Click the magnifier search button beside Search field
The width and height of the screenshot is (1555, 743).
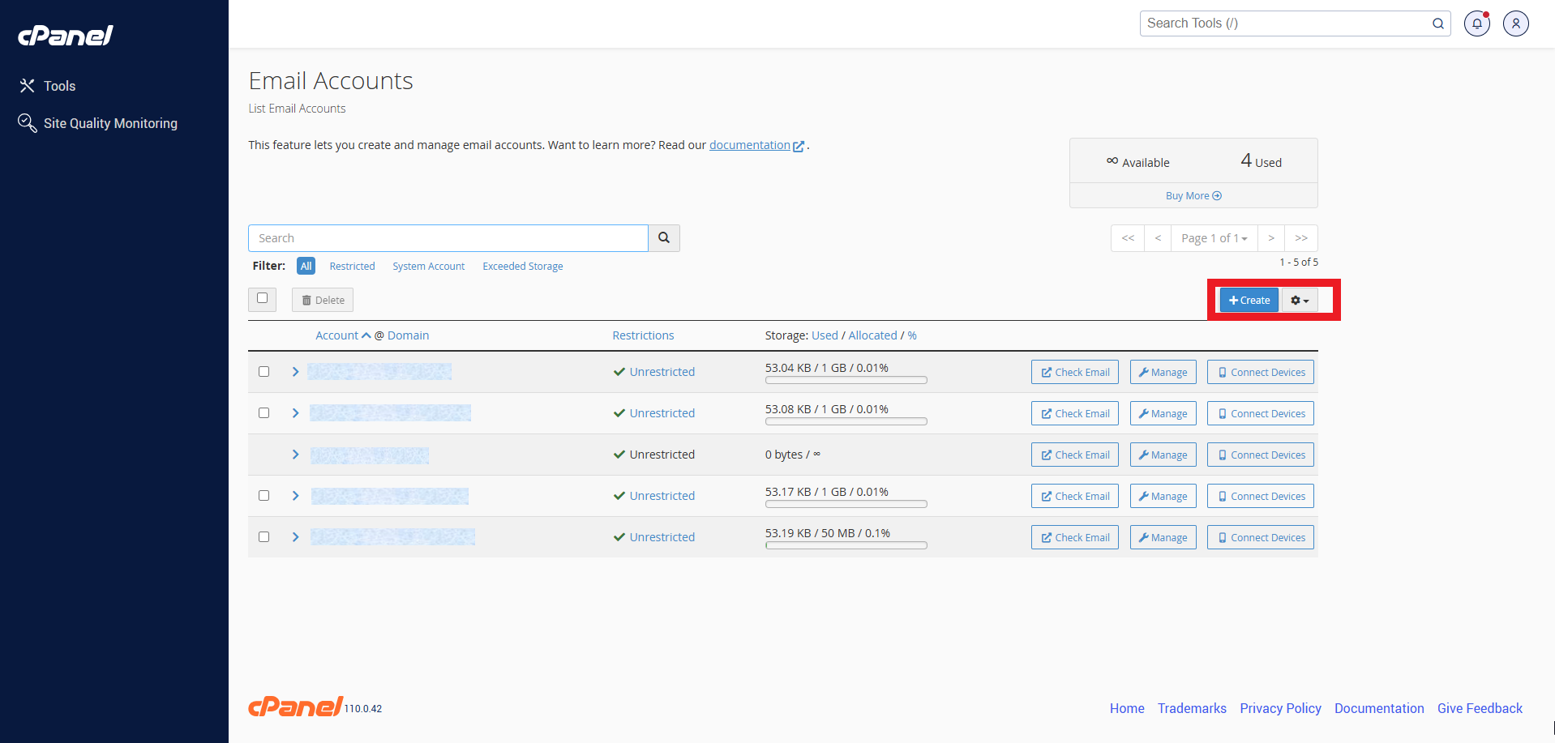[663, 238]
